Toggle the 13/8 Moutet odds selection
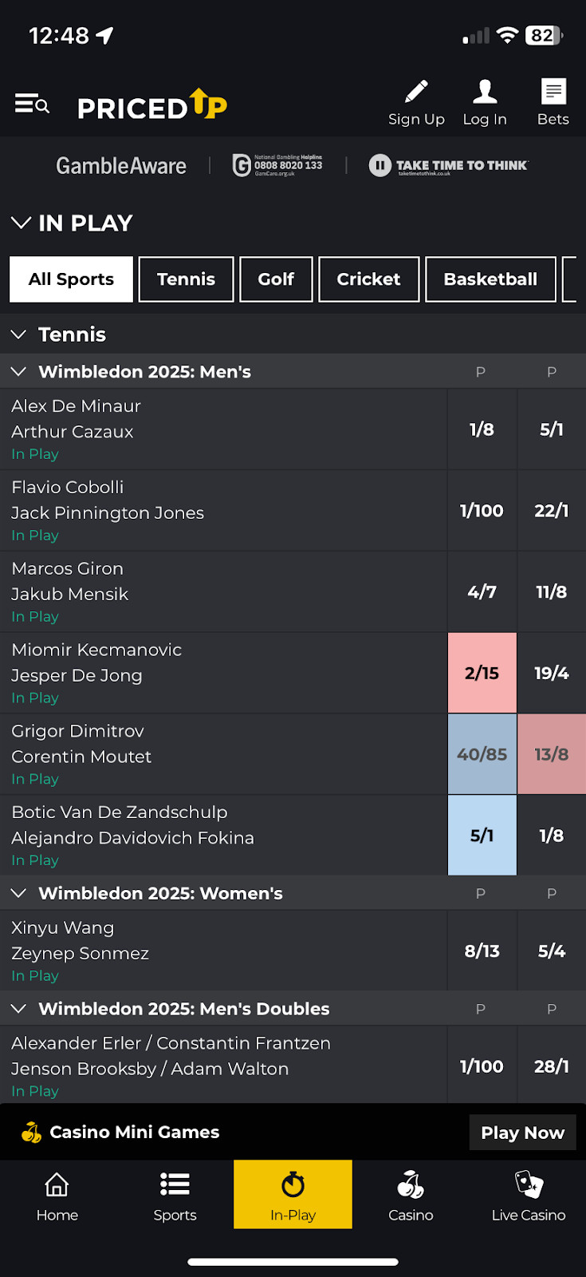 point(552,754)
